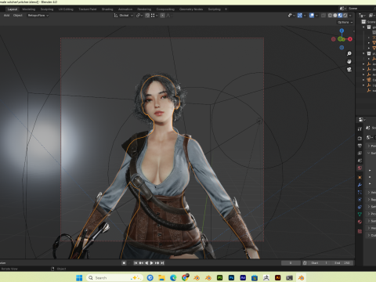Open the RetopoFlow dropdown menu
The image size is (376, 282).
tap(38, 16)
